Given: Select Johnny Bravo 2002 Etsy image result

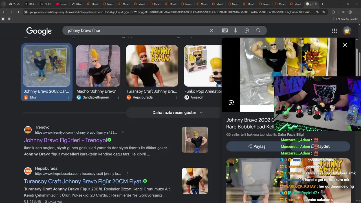Looking at the screenshot, I should (47, 66).
